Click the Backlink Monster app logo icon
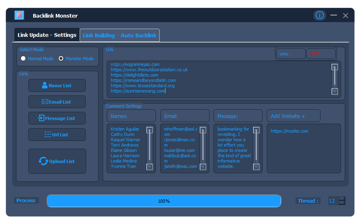This screenshot has height=224, width=362. click(19, 16)
